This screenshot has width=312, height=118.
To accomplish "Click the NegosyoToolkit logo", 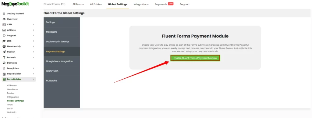I will point(15,4).
